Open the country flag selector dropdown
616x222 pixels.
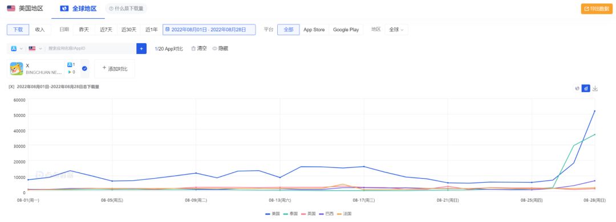(35, 48)
